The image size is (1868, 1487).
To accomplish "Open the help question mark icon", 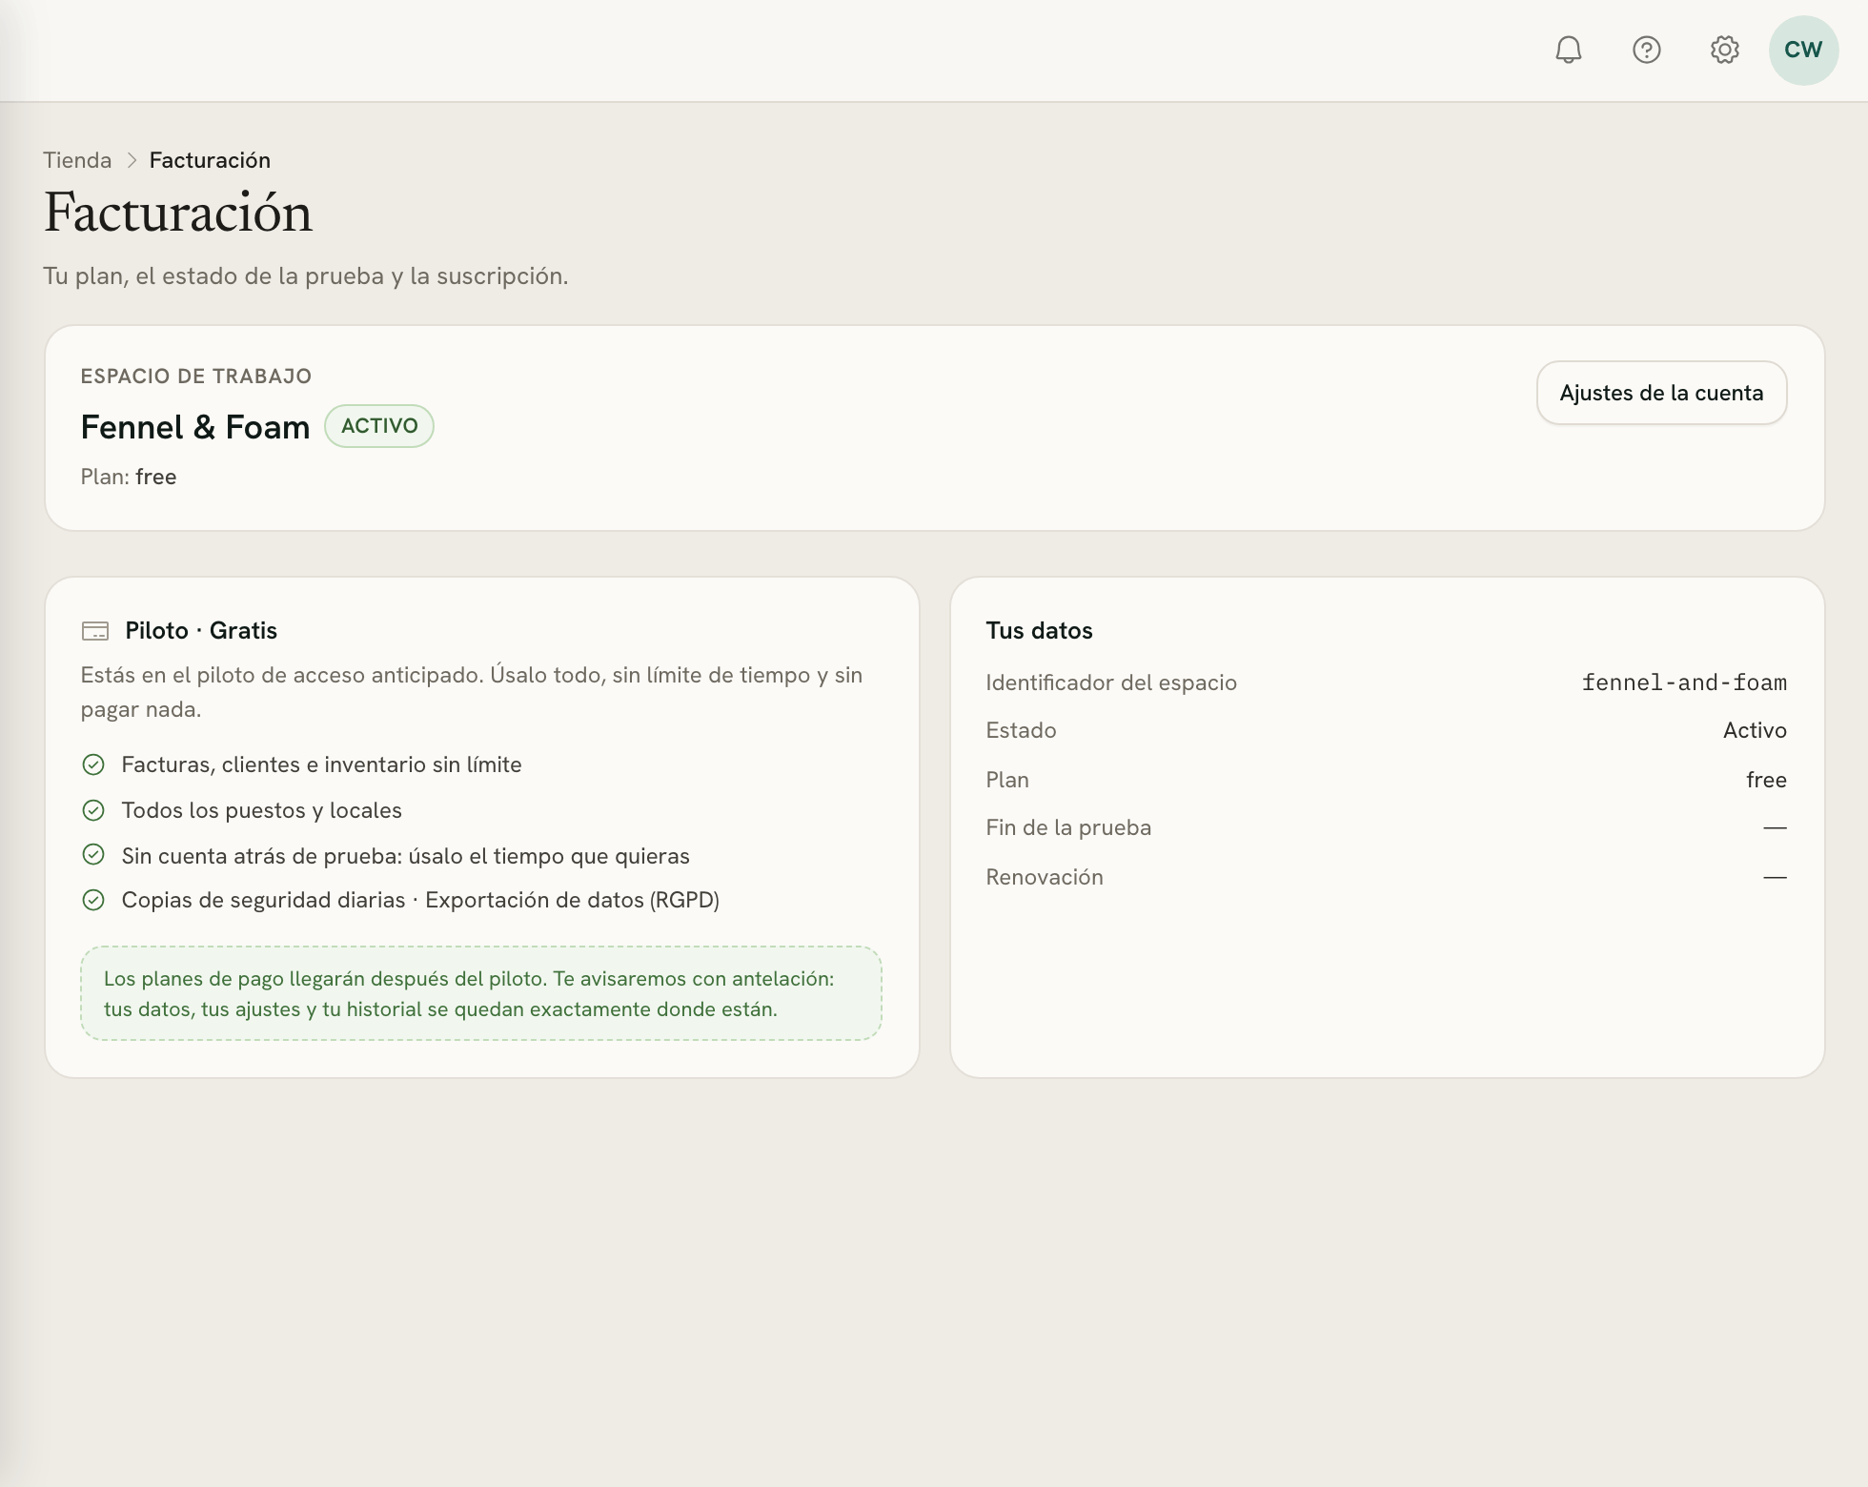I will coord(1647,50).
